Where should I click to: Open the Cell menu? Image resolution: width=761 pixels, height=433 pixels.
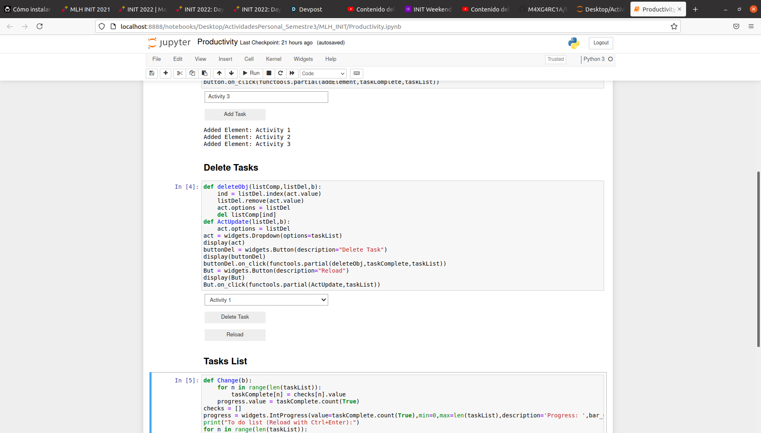pyautogui.click(x=249, y=59)
